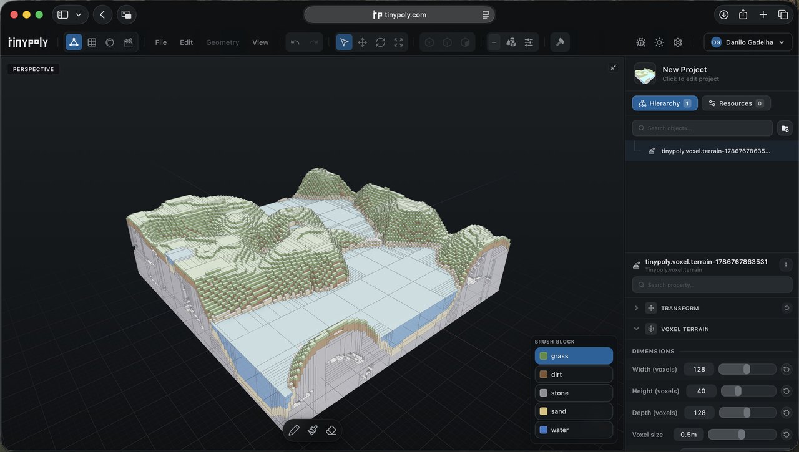Open the terrain object three-dots menu

[x=785, y=265]
